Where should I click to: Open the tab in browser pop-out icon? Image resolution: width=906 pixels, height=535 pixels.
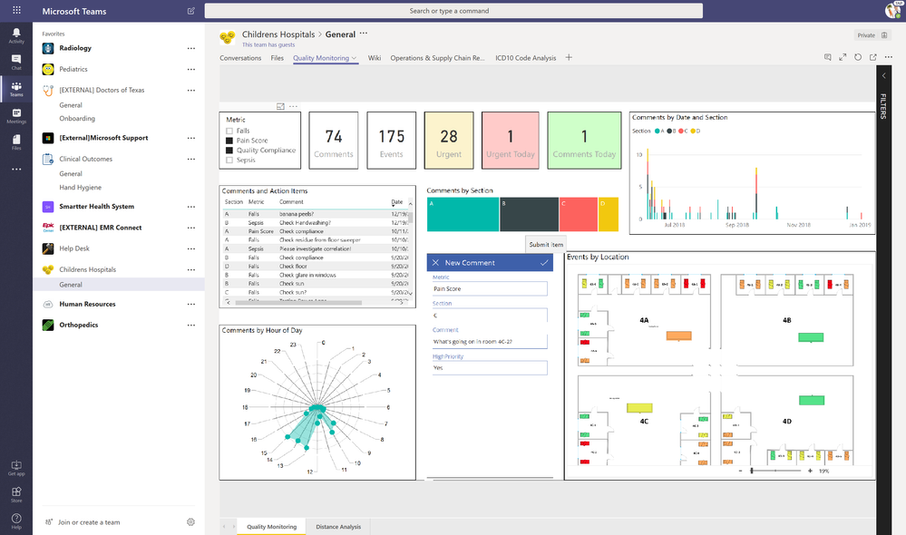click(873, 57)
